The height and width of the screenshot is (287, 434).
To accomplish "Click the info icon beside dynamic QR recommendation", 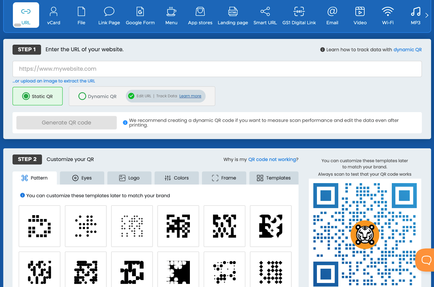I will [125, 122].
